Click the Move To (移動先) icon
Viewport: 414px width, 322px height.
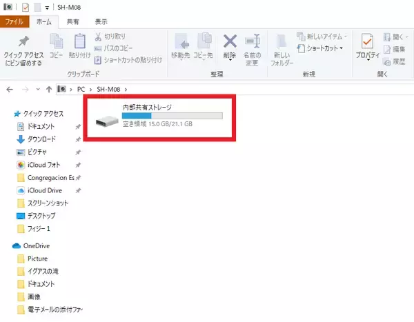click(x=181, y=41)
